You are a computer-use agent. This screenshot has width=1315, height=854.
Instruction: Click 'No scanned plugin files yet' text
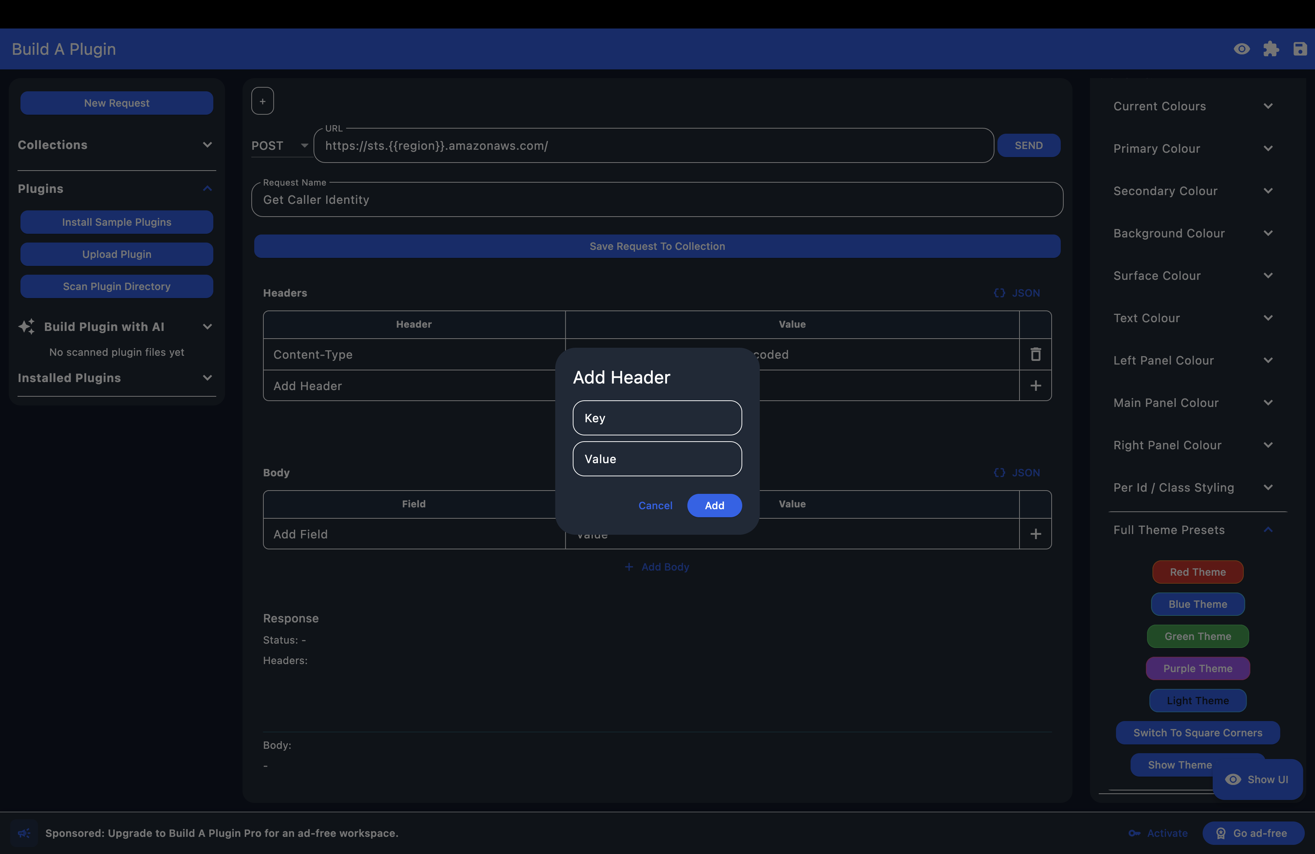[117, 352]
